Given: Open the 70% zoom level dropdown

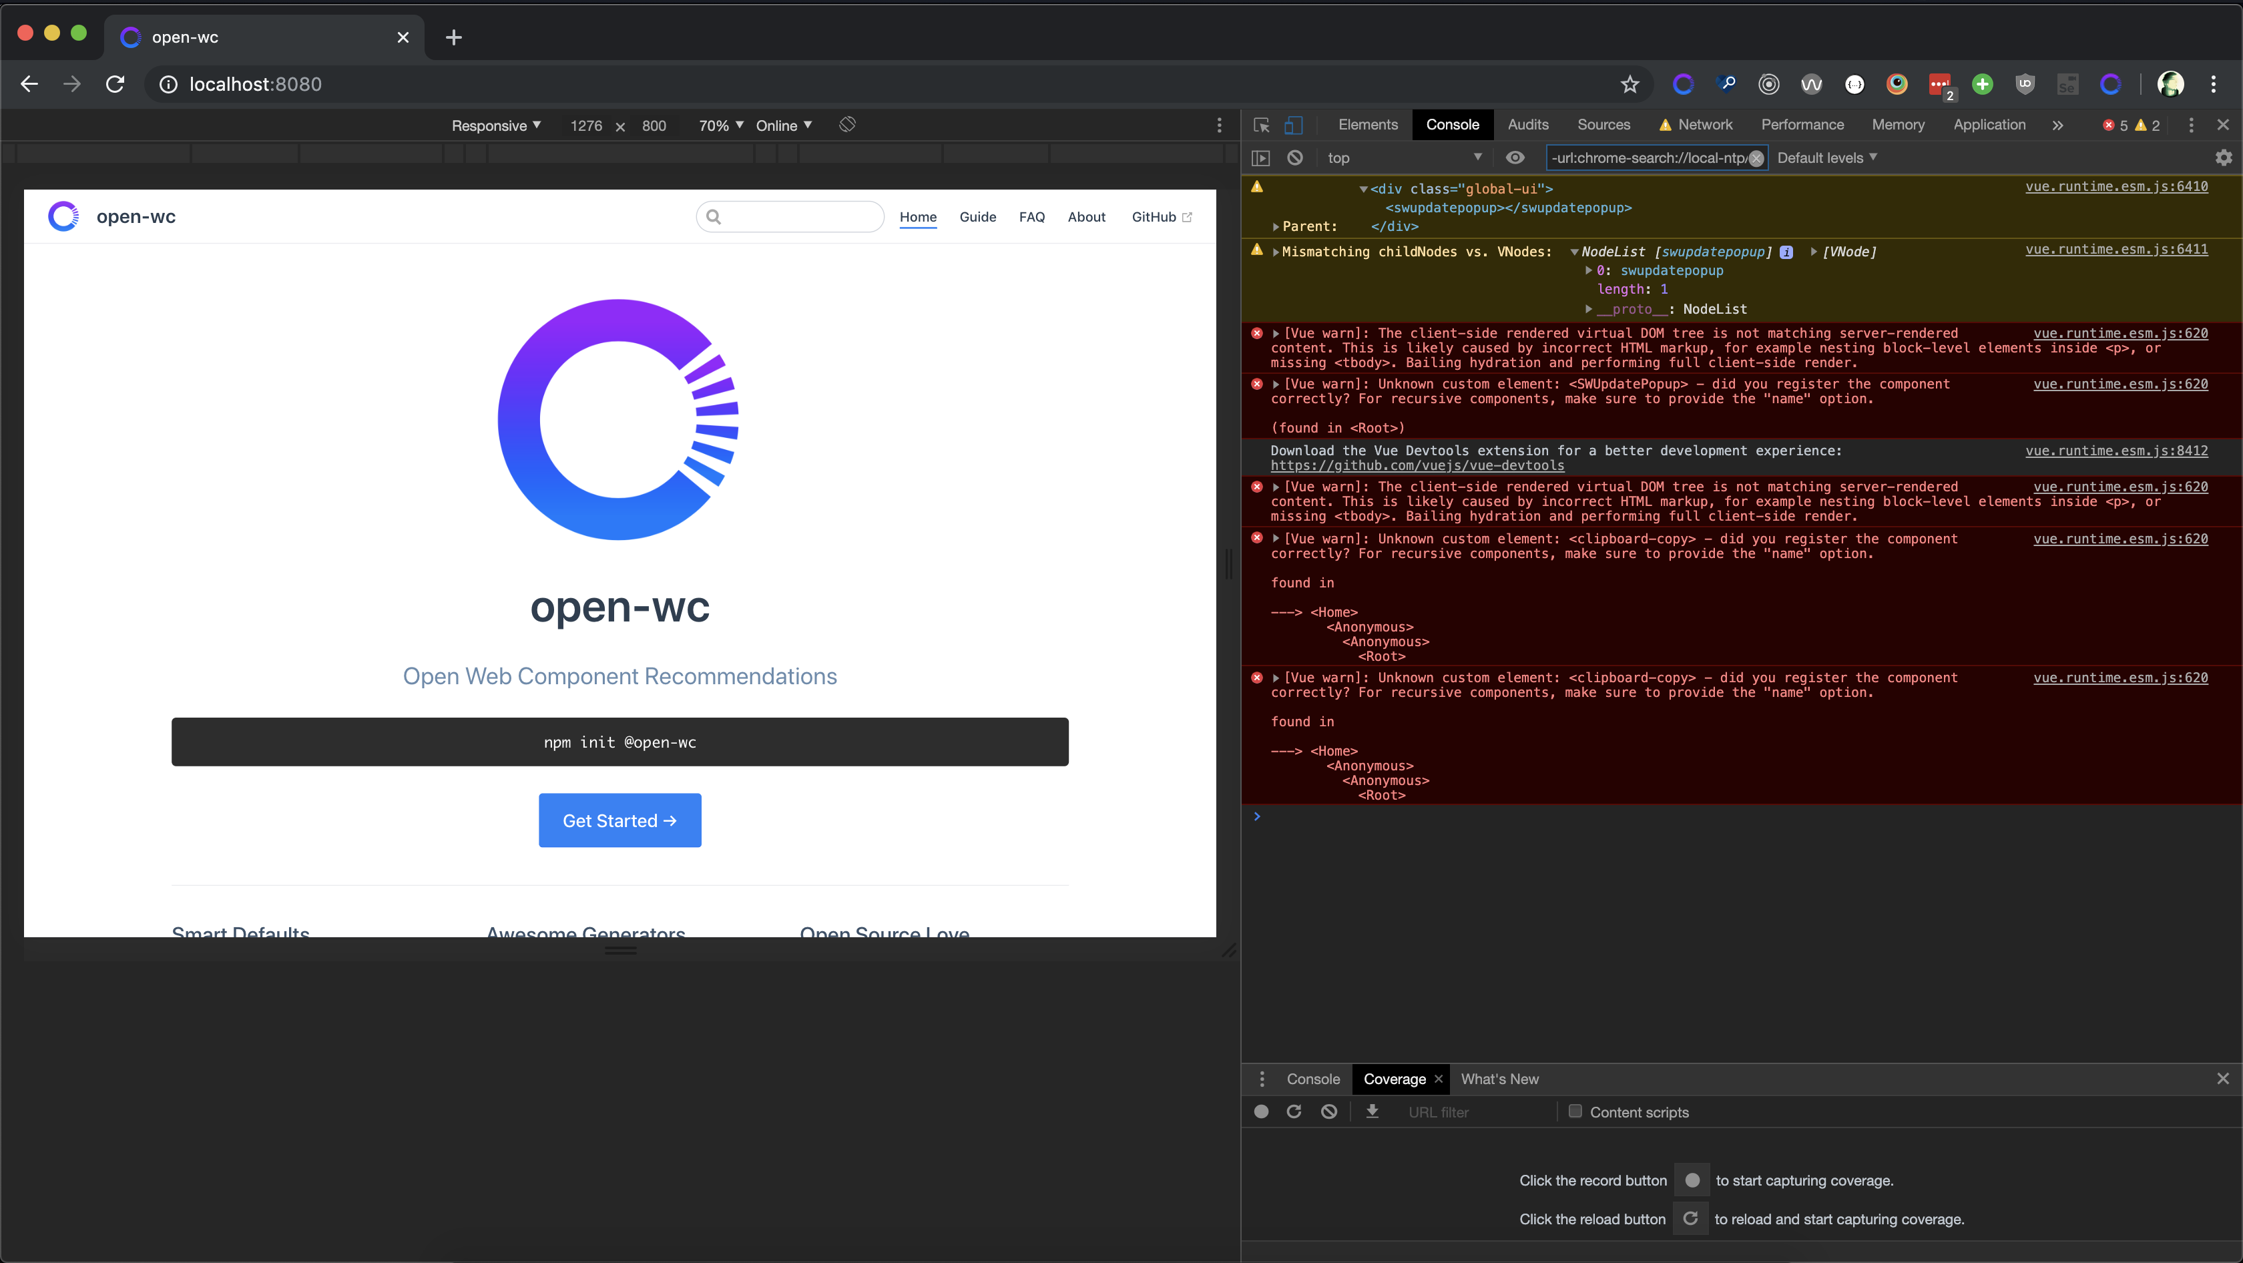Looking at the screenshot, I should tap(720, 125).
